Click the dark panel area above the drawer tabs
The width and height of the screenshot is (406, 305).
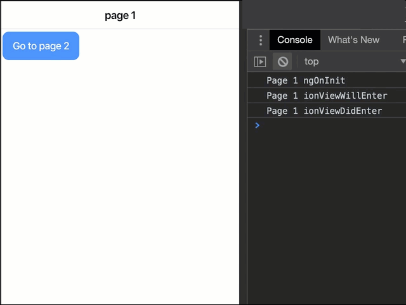click(324, 13)
